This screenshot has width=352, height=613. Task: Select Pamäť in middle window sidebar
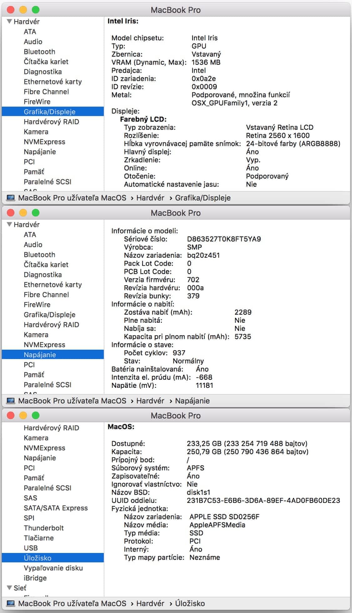tap(34, 375)
